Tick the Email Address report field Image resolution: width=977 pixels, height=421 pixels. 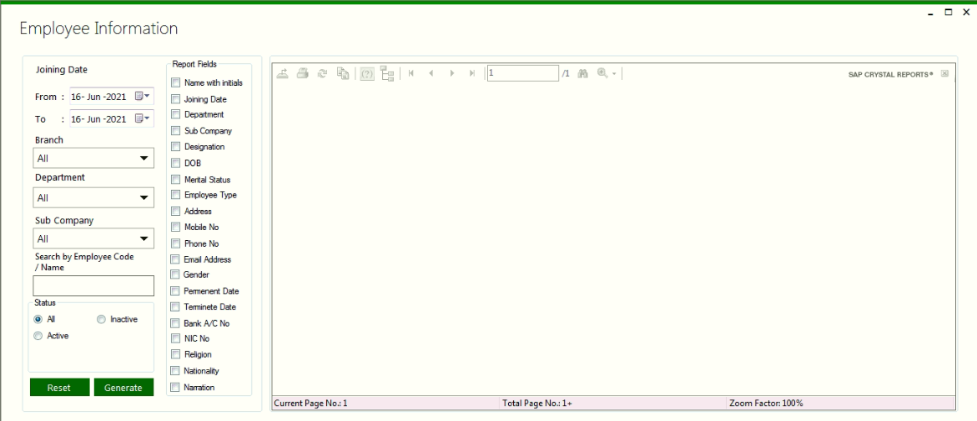pyautogui.click(x=175, y=259)
